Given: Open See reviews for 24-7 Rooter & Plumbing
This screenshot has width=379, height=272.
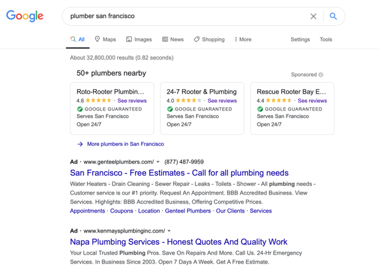Looking at the screenshot, I should coord(222,101).
